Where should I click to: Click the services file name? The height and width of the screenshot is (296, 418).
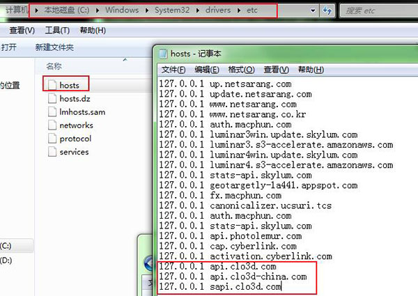(74, 152)
